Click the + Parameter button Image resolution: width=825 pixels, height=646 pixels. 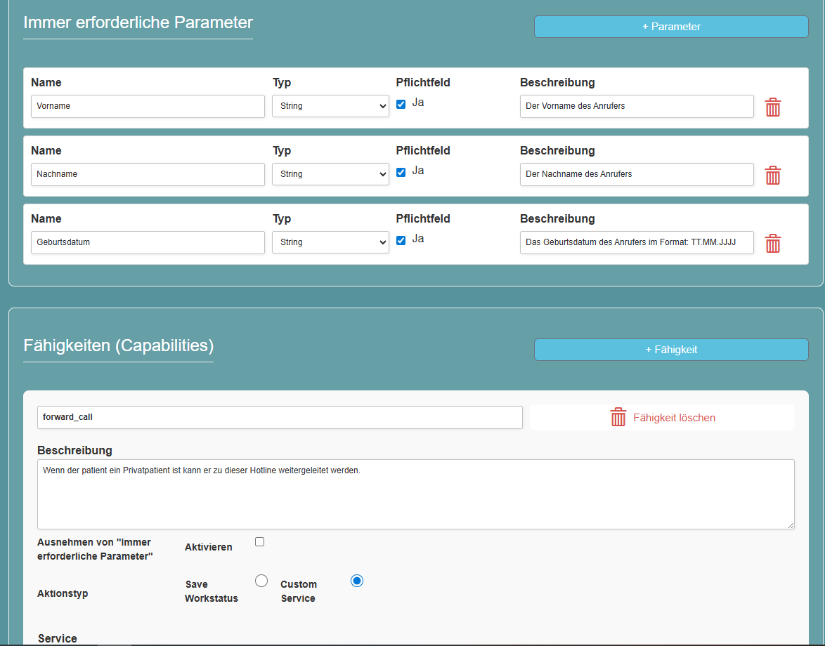tap(670, 26)
